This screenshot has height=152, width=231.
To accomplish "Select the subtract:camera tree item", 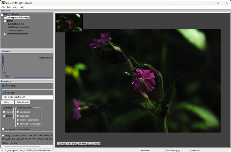I will pyautogui.click(x=16, y=24).
